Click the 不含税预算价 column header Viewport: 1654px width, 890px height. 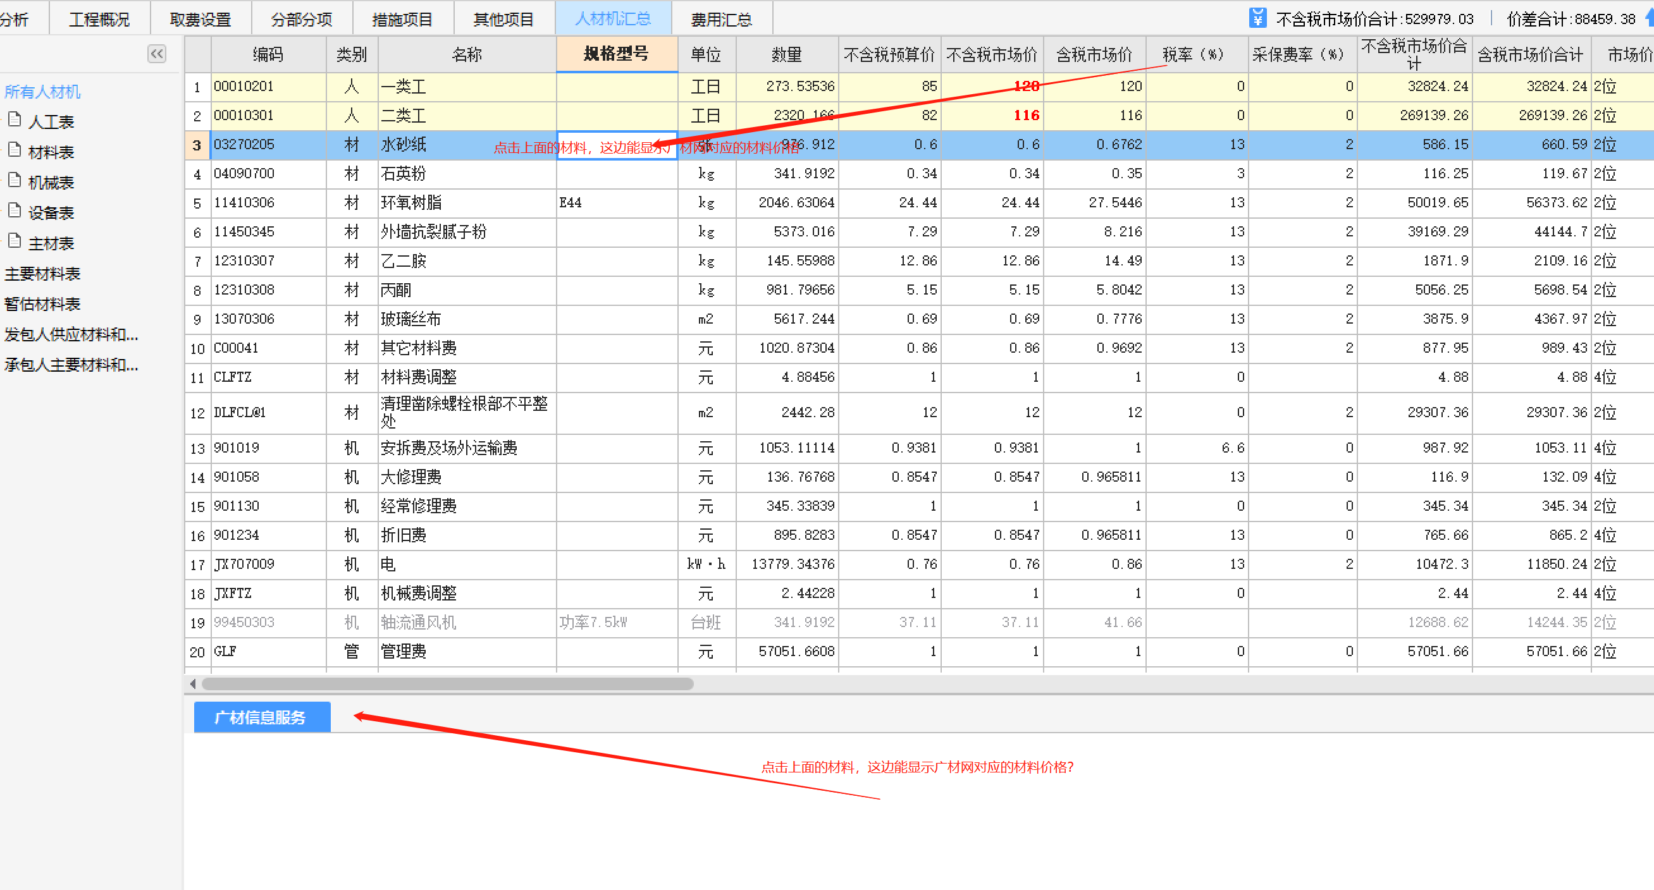(x=889, y=54)
